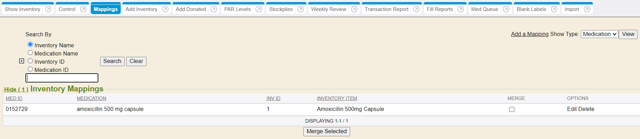Click into the search text field

click(62, 78)
